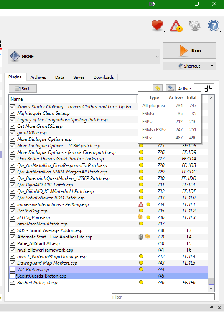Open the Downloads tab
This screenshot has width=224, height=312.
coord(104,77)
